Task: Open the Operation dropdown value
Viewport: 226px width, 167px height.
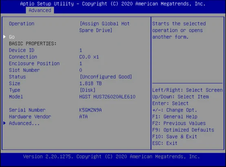Action: point(105,27)
